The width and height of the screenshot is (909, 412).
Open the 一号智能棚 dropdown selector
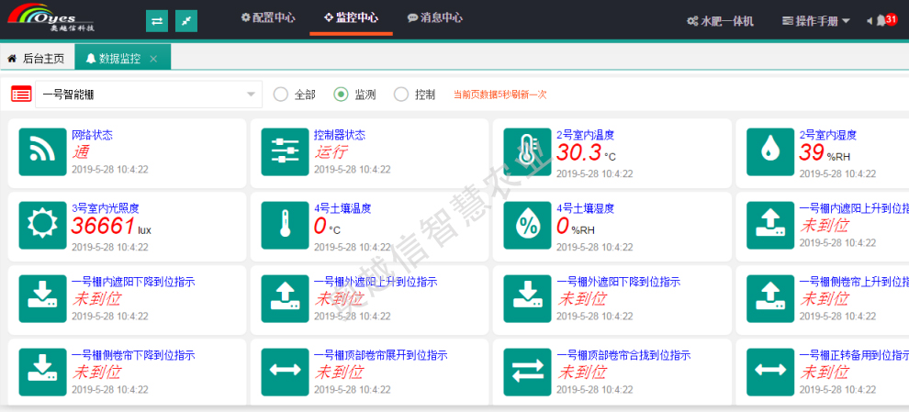click(x=149, y=95)
